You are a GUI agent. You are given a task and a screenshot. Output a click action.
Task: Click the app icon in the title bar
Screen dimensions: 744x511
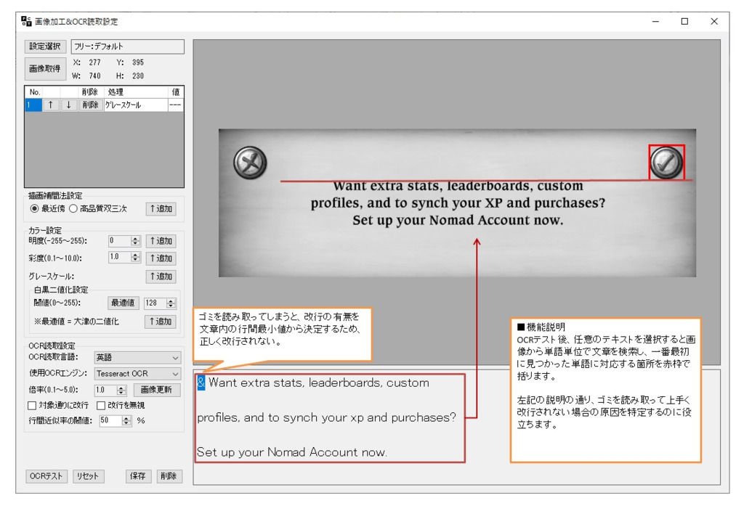click(x=26, y=21)
